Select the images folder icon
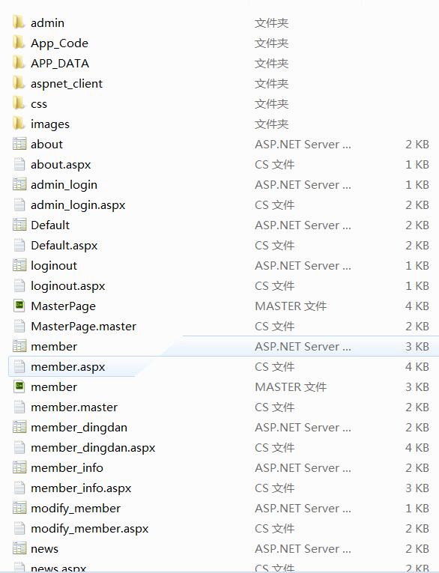 (19, 123)
